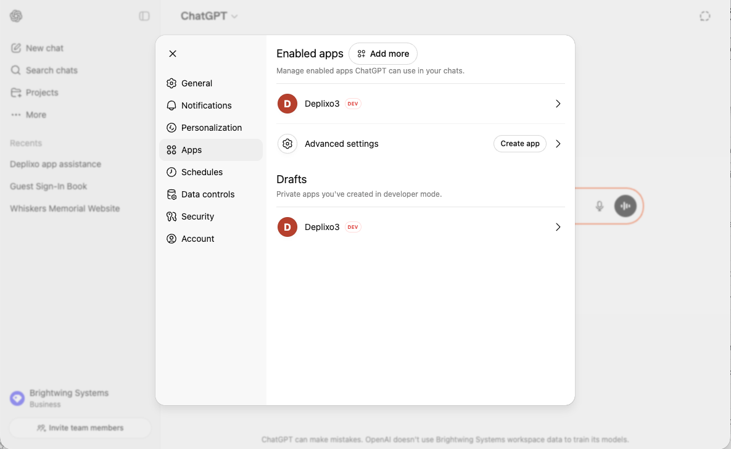
Task: Open Schedules settings tab
Action: [211, 172]
